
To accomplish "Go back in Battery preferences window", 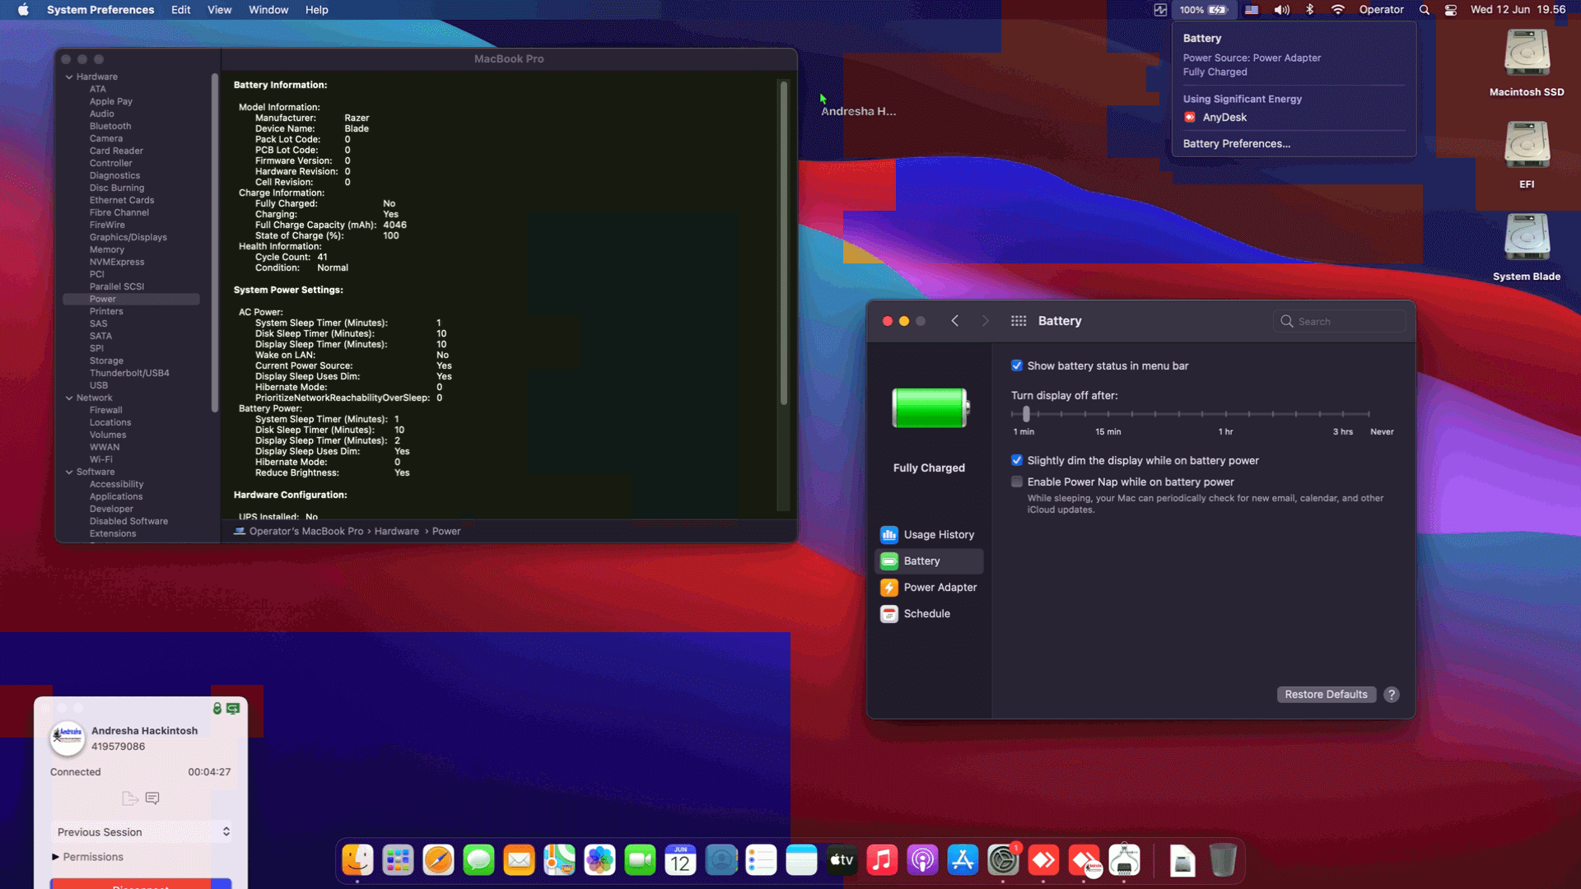I will 955,321.
